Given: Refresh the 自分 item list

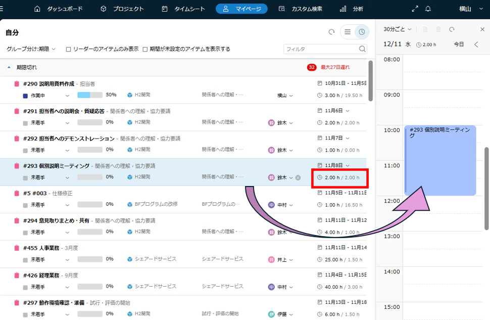Looking at the screenshot, I should (x=331, y=32).
